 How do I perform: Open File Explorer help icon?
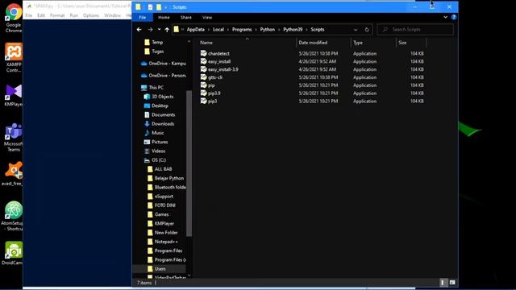pos(454,17)
